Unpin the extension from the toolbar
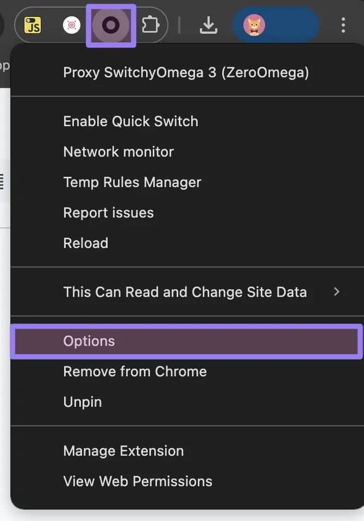This screenshot has height=521, width=364. (x=83, y=402)
